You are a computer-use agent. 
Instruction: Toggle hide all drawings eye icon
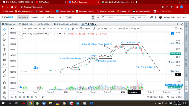point(4,97)
